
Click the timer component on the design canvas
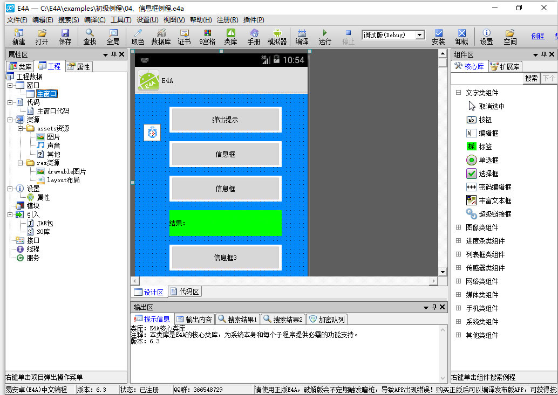coord(152,133)
